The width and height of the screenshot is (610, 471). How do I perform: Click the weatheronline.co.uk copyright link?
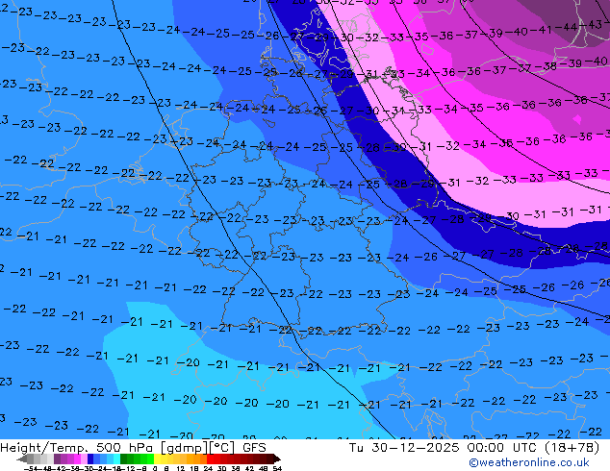point(529,462)
